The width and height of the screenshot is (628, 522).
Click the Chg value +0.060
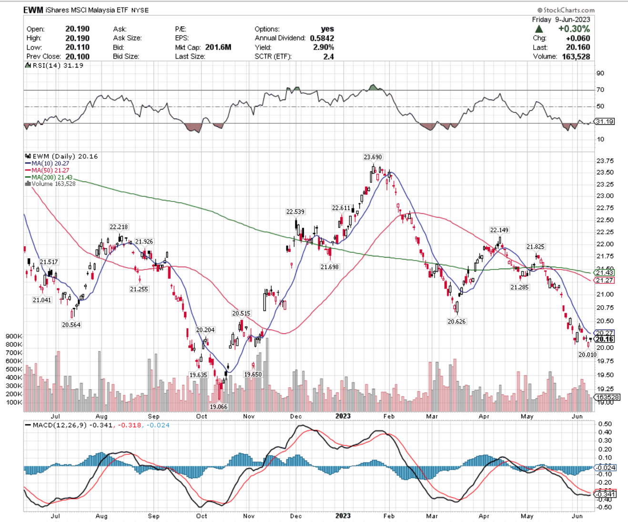[577, 38]
